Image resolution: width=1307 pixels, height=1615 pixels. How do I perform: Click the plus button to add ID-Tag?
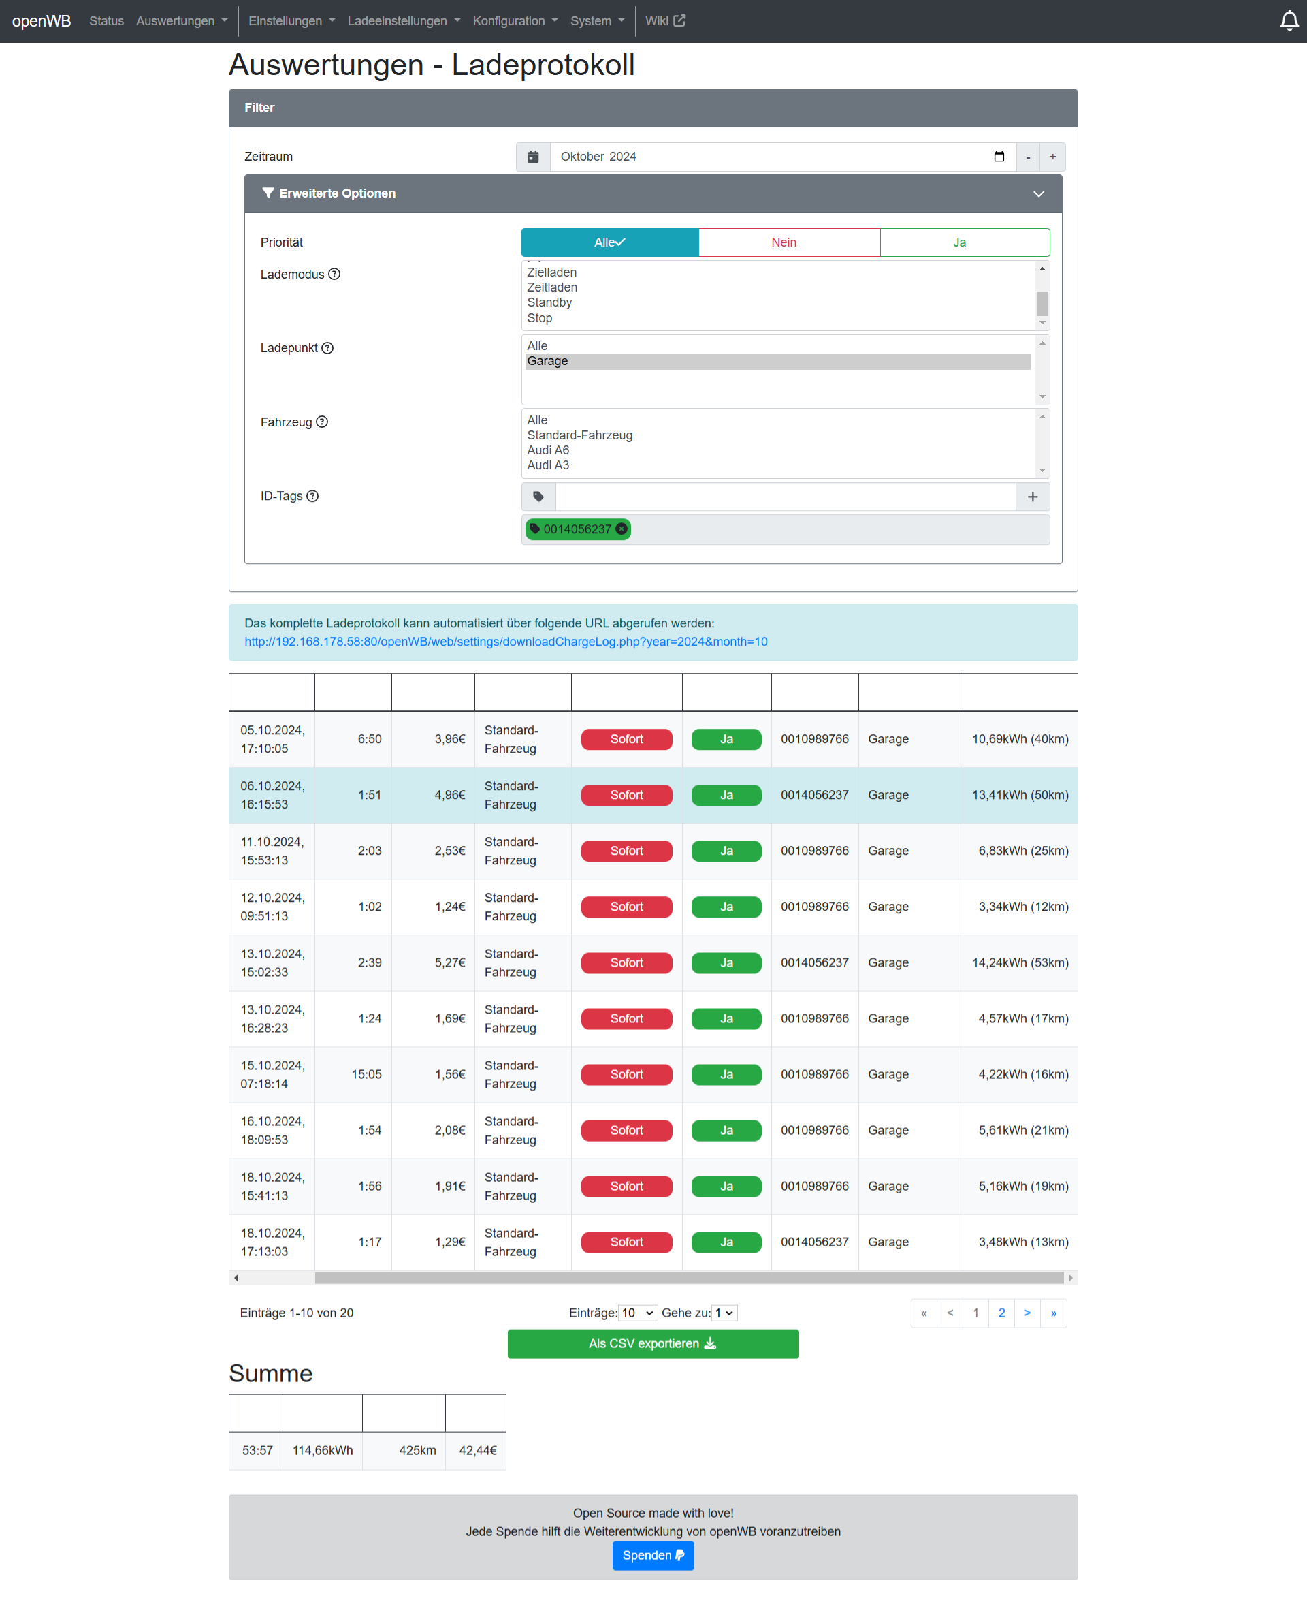1032,497
